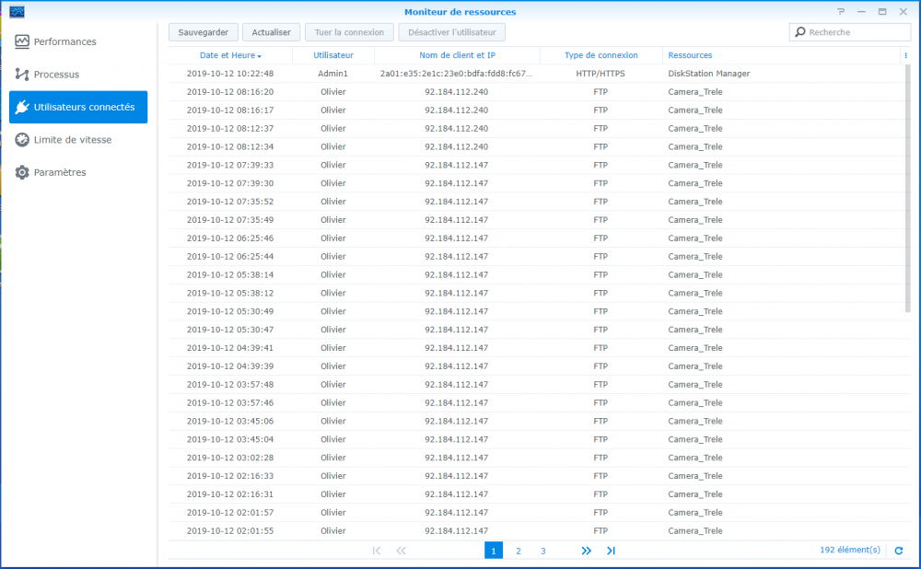Select row dated 2019-10-12 04:39:41
Viewport: 921px width, 569px height.
coord(536,348)
